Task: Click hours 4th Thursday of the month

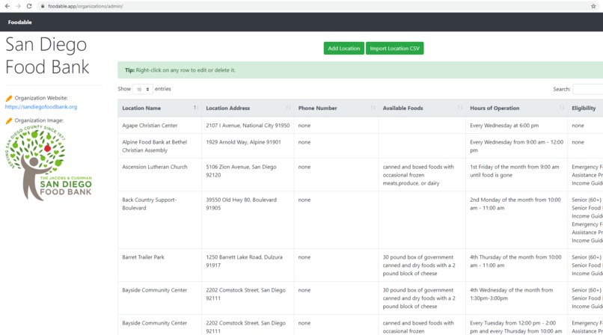Action: pos(515,261)
